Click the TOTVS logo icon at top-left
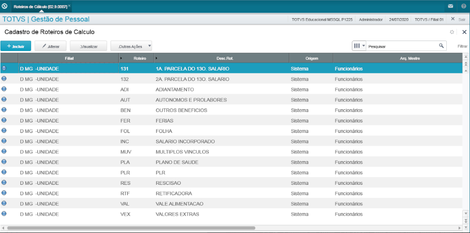 5,6
